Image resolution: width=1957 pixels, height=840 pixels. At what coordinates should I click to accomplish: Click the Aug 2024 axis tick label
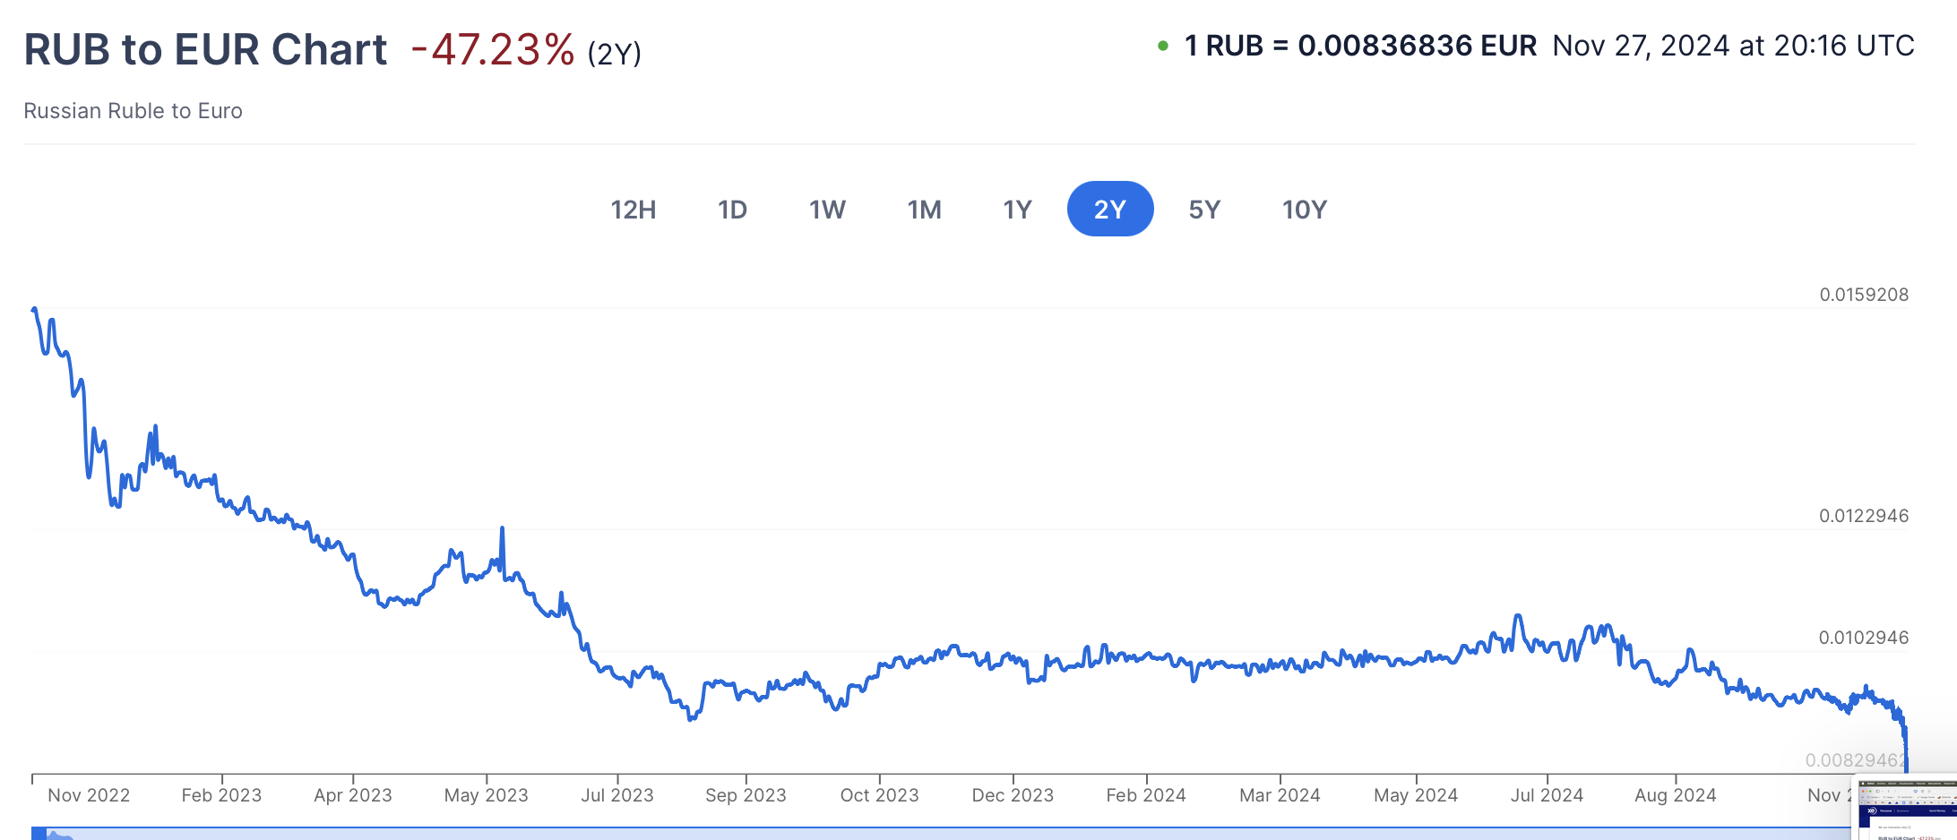1676,795
